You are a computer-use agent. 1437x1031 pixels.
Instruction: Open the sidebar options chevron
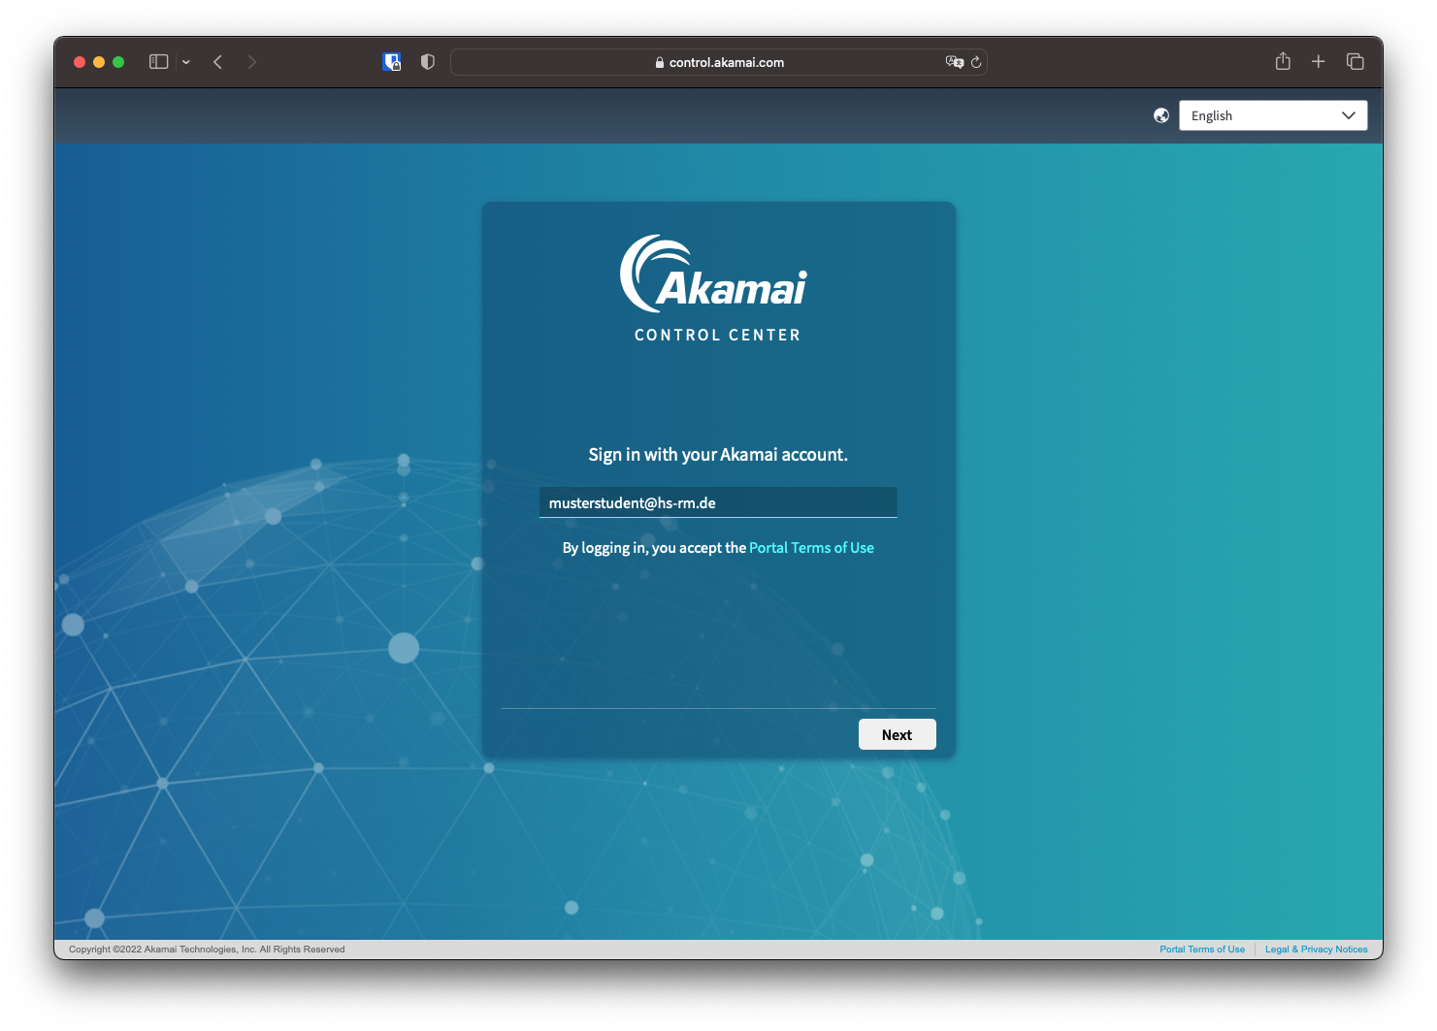[x=186, y=62]
